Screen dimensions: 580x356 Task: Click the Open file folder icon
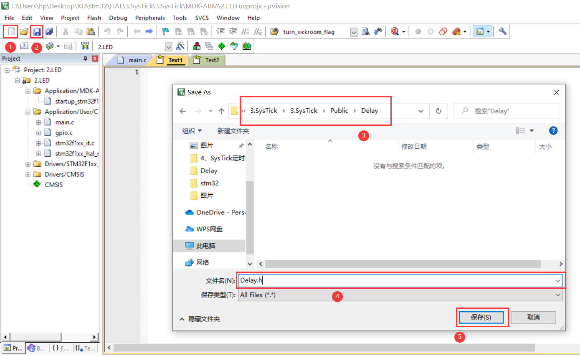[24, 31]
